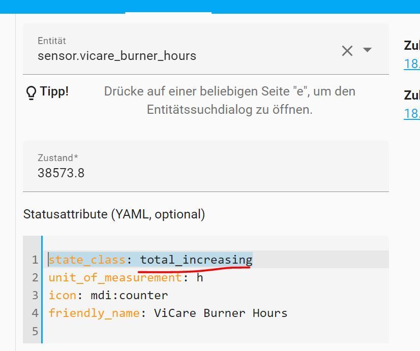Clear the entity field with the X icon
The height and width of the screenshot is (351, 420).
347,51
